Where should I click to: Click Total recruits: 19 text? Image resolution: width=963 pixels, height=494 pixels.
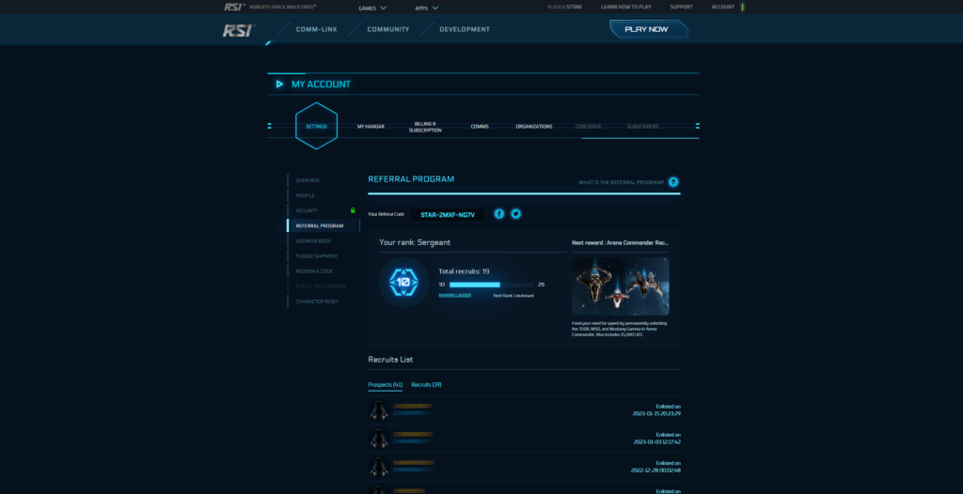pyautogui.click(x=464, y=271)
